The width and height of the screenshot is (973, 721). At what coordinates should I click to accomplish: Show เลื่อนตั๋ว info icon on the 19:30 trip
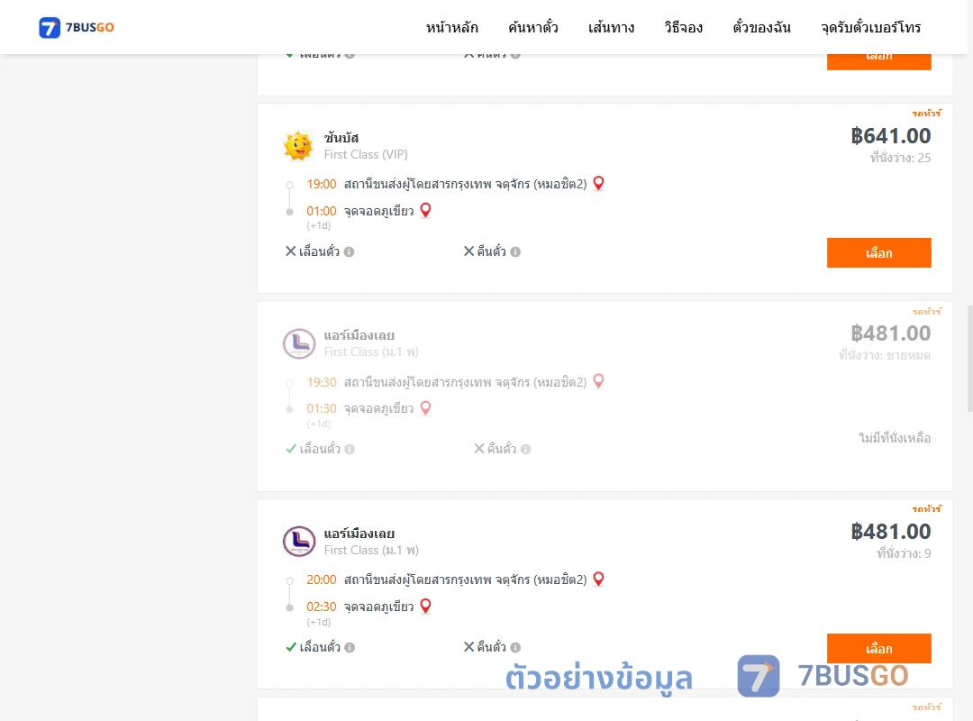tap(350, 449)
